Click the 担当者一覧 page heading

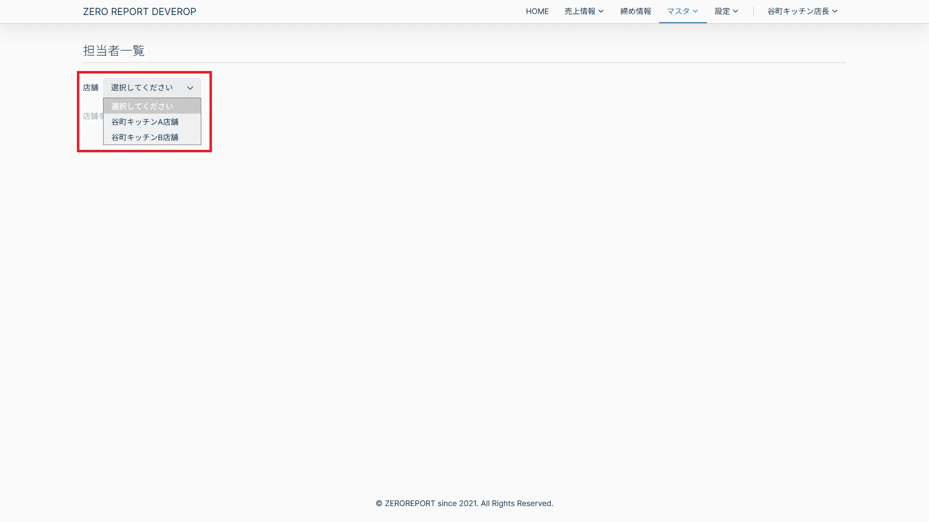(x=114, y=51)
